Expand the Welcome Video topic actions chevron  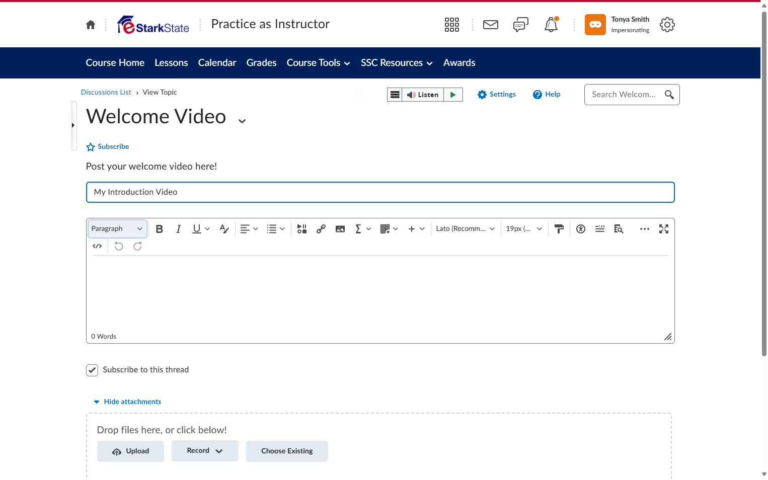[242, 121]
